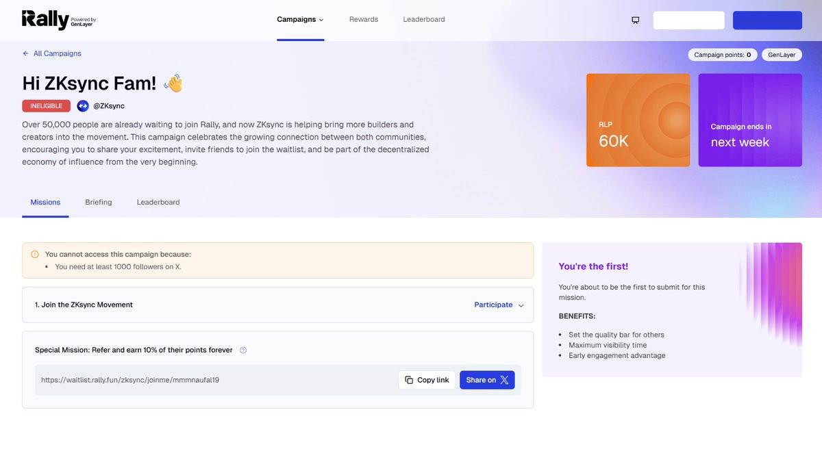
Task: Click the orange RLP 60K card
Action: [638, 120]
